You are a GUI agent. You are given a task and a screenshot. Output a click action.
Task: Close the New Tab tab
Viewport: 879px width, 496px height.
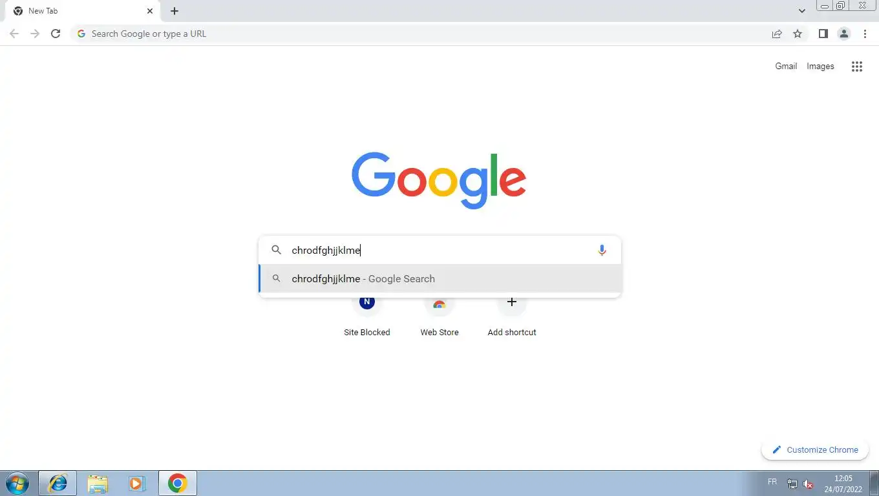[x=150, y=11]
